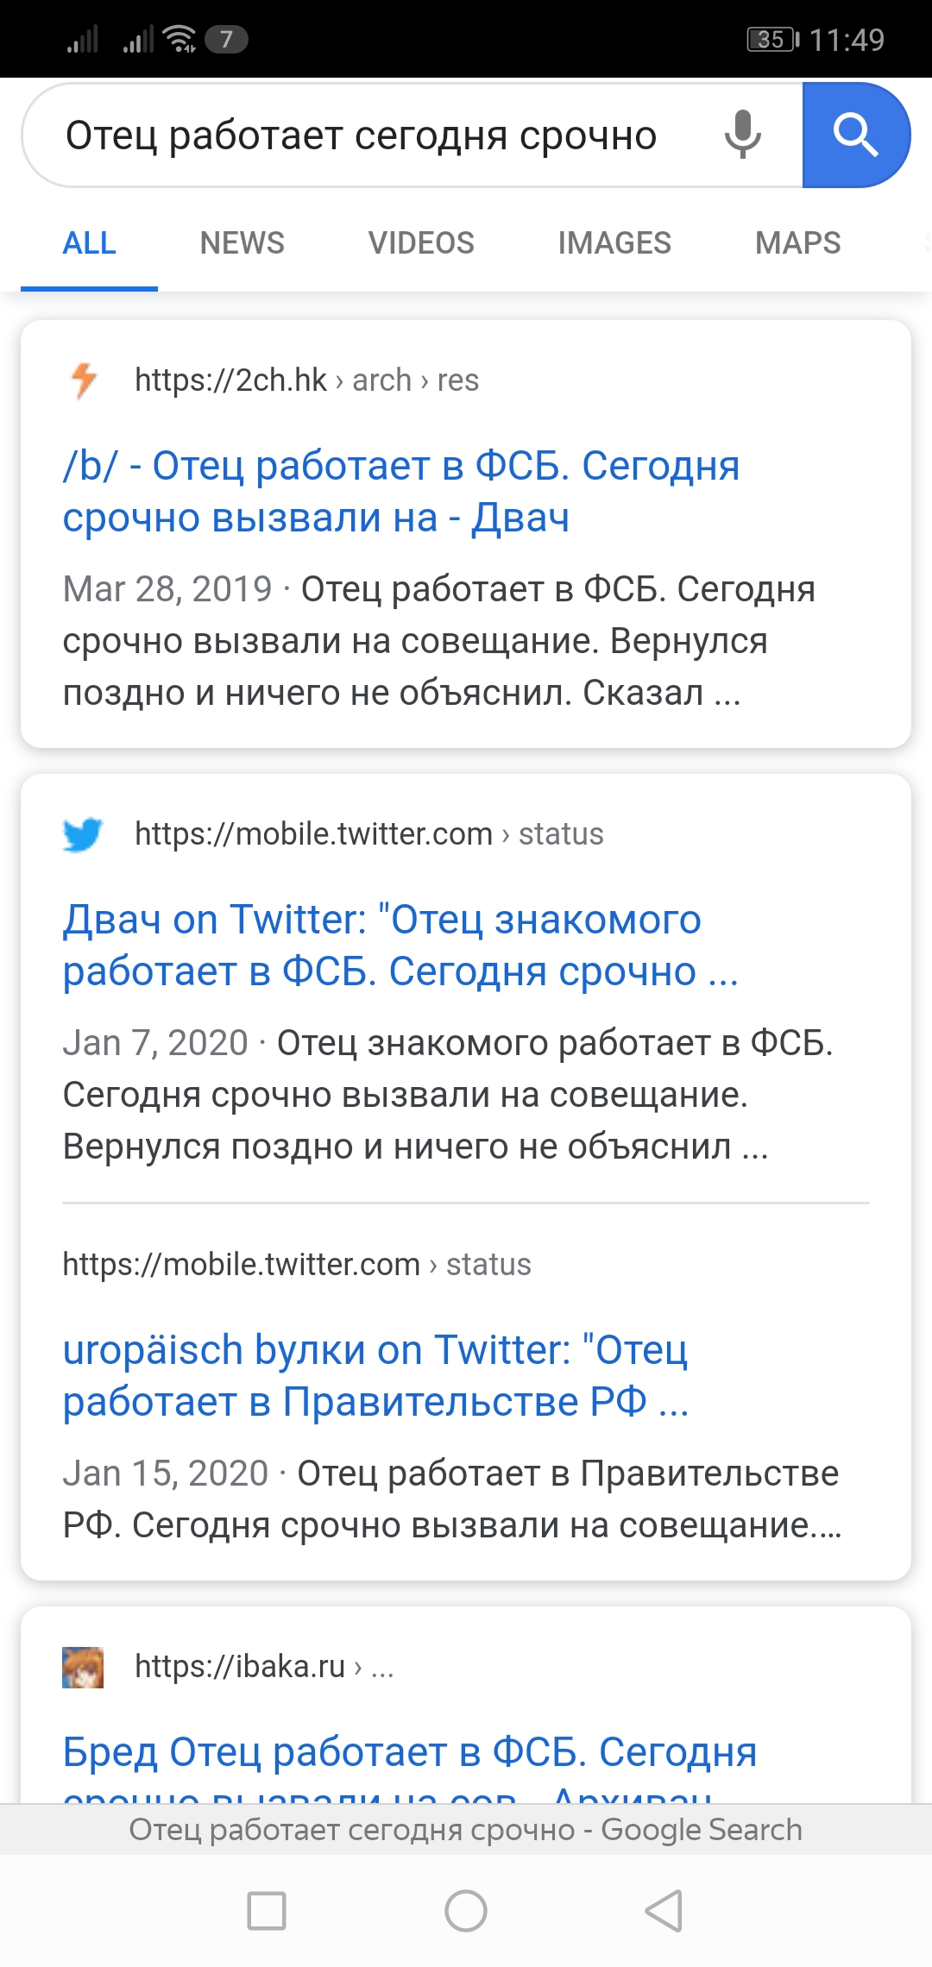Open "uropäisch булки on Twitter" result
This screenshot has width=932, height=1967.
click(x=375, y=1376)
